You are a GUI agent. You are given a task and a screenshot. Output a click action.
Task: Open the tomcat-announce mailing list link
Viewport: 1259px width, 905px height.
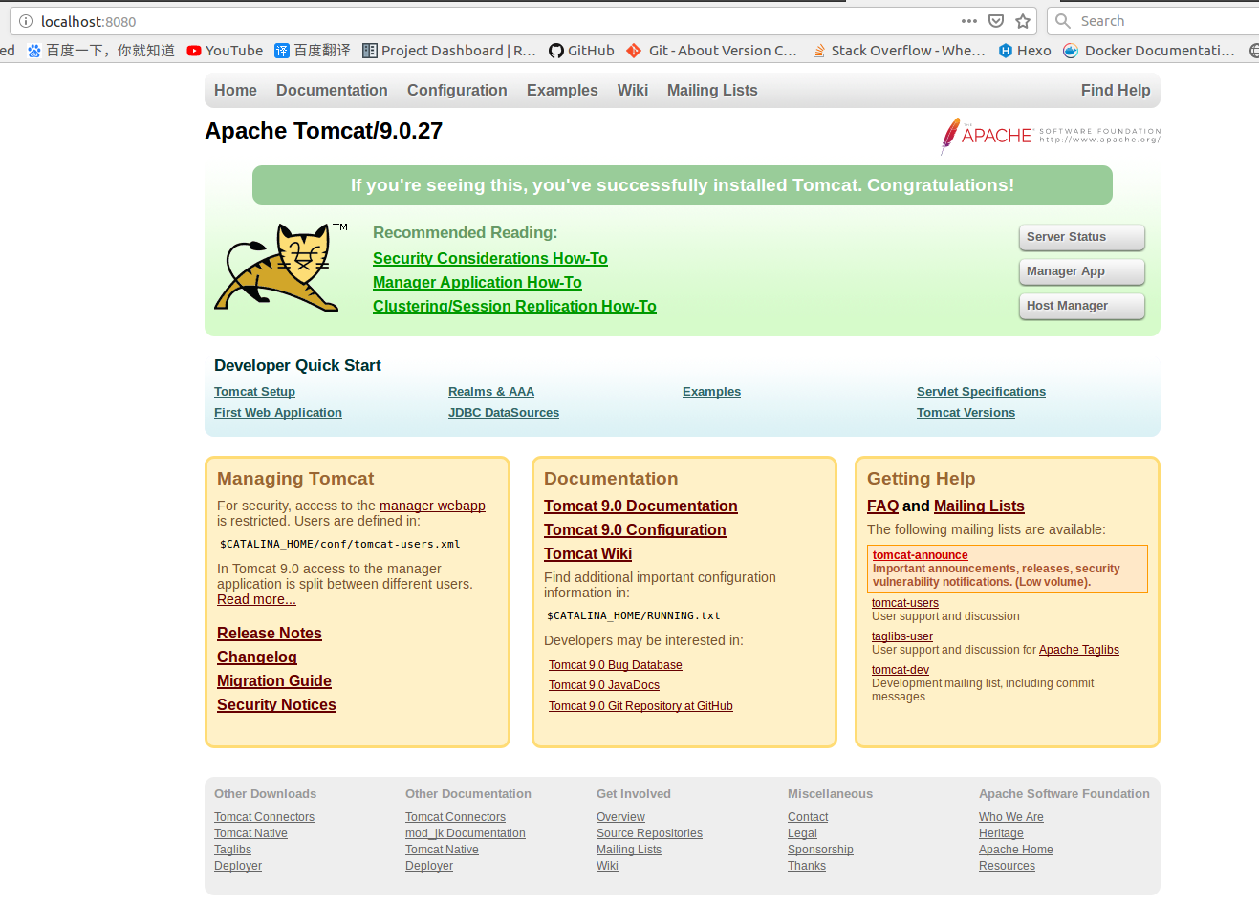(x=921, y=555)
